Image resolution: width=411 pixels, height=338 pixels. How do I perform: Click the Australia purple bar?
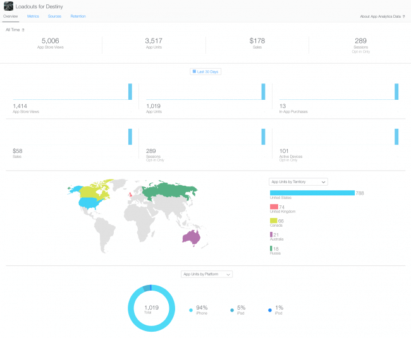pos(271,234)
